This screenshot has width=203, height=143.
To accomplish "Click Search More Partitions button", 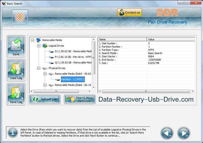I will (x=80, y=99).
